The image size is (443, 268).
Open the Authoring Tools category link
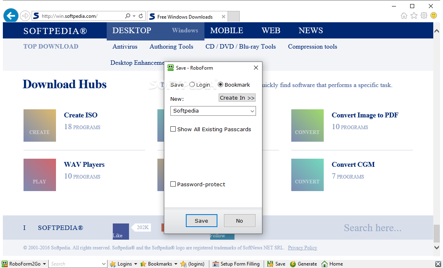[x=171, y=47]
